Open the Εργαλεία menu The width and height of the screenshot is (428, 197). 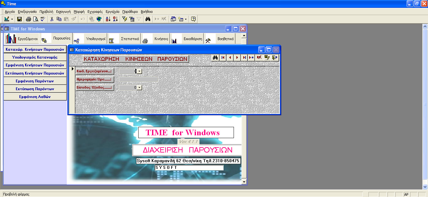[x=112, y=11]
